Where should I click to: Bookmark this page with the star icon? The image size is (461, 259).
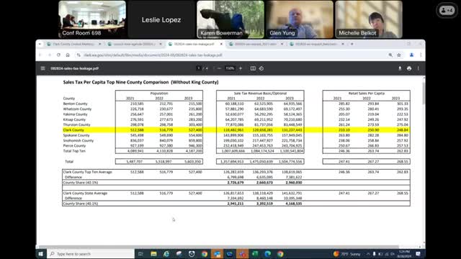[x=399, y=55]
